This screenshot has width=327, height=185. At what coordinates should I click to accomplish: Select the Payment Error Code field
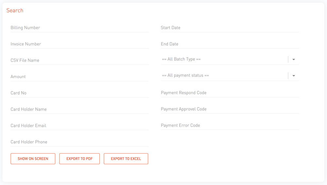[x=230, y=126]
